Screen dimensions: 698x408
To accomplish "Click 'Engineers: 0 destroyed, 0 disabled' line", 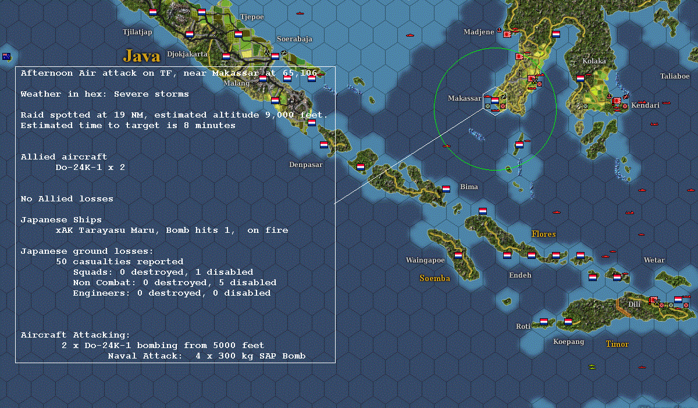I will pos(172,293).
